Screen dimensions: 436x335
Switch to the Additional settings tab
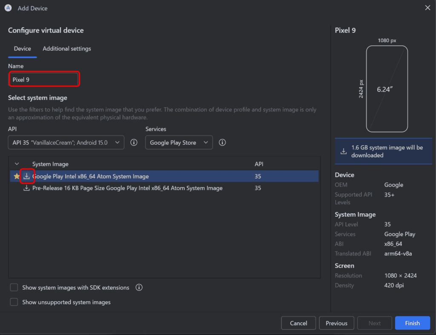[67, 49]
